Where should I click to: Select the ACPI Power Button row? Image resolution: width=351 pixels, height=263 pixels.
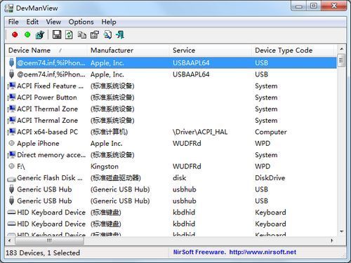point(171,97)
